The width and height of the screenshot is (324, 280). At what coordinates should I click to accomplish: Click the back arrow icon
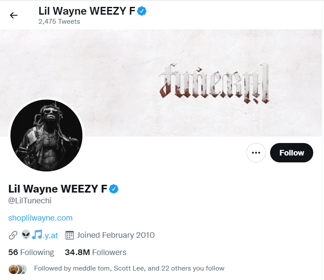pos(14,15)
